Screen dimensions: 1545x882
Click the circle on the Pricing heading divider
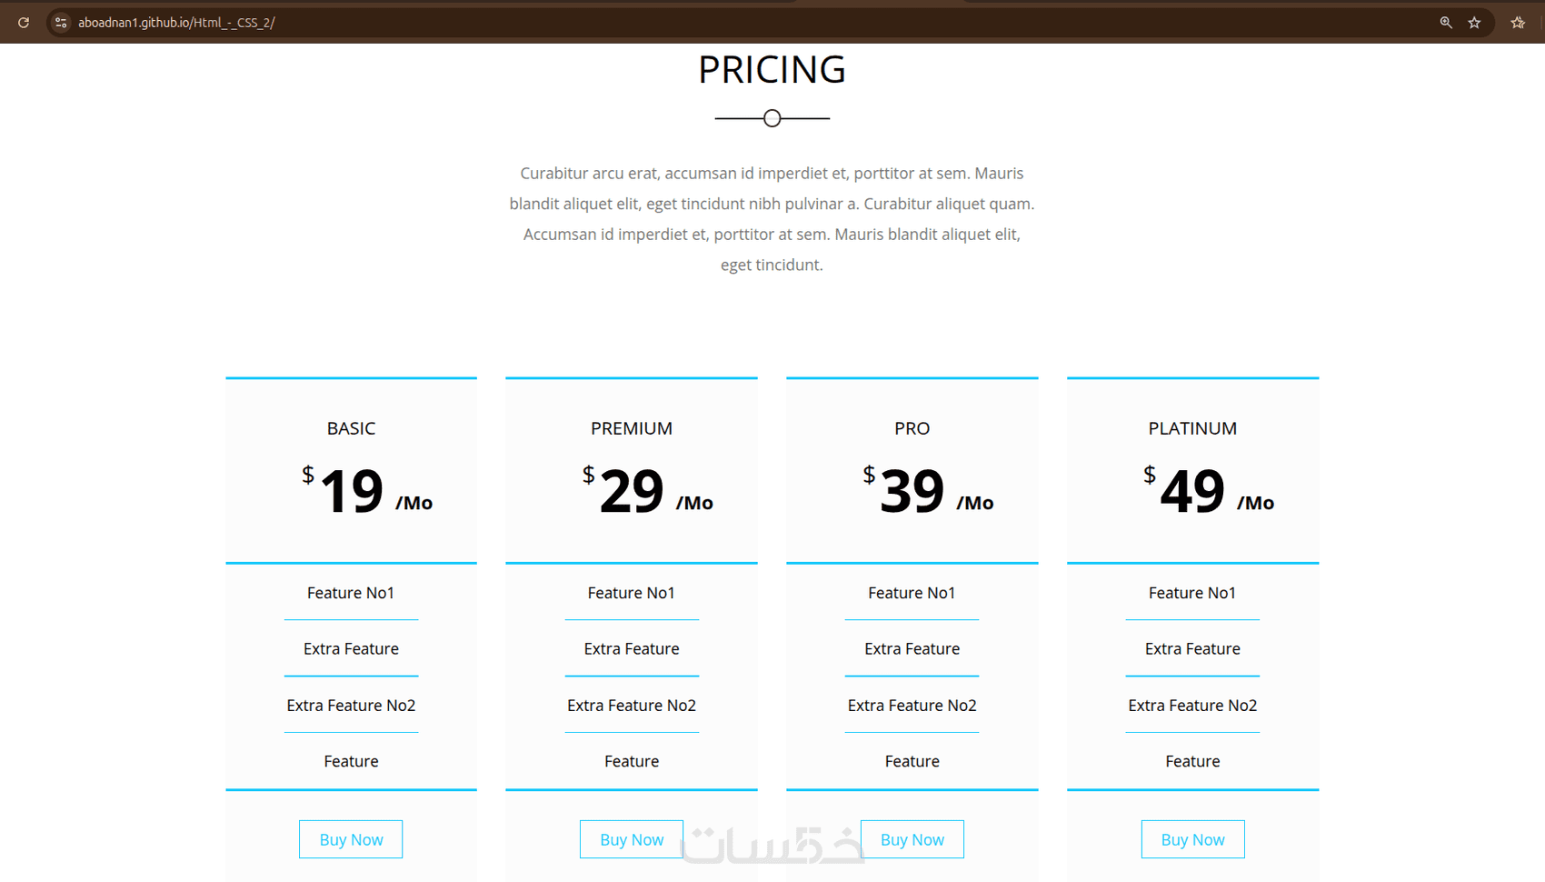coord(772,118)
